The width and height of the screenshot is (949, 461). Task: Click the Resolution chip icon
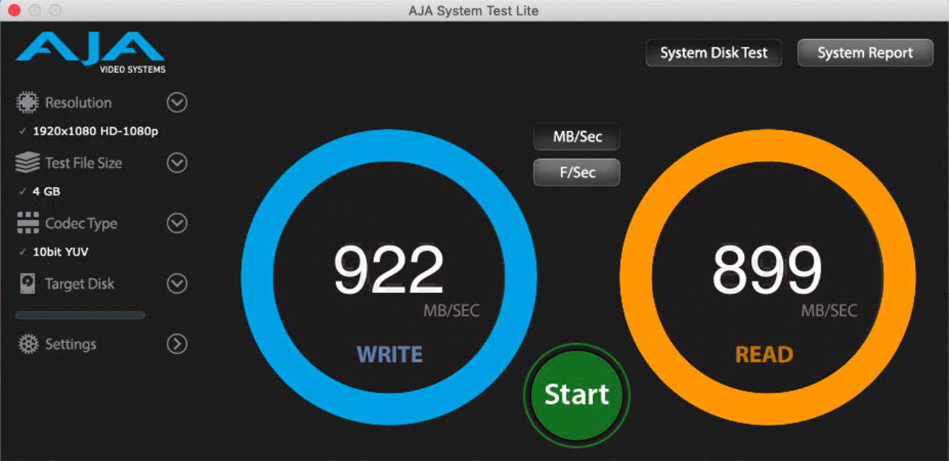(27, 103)
